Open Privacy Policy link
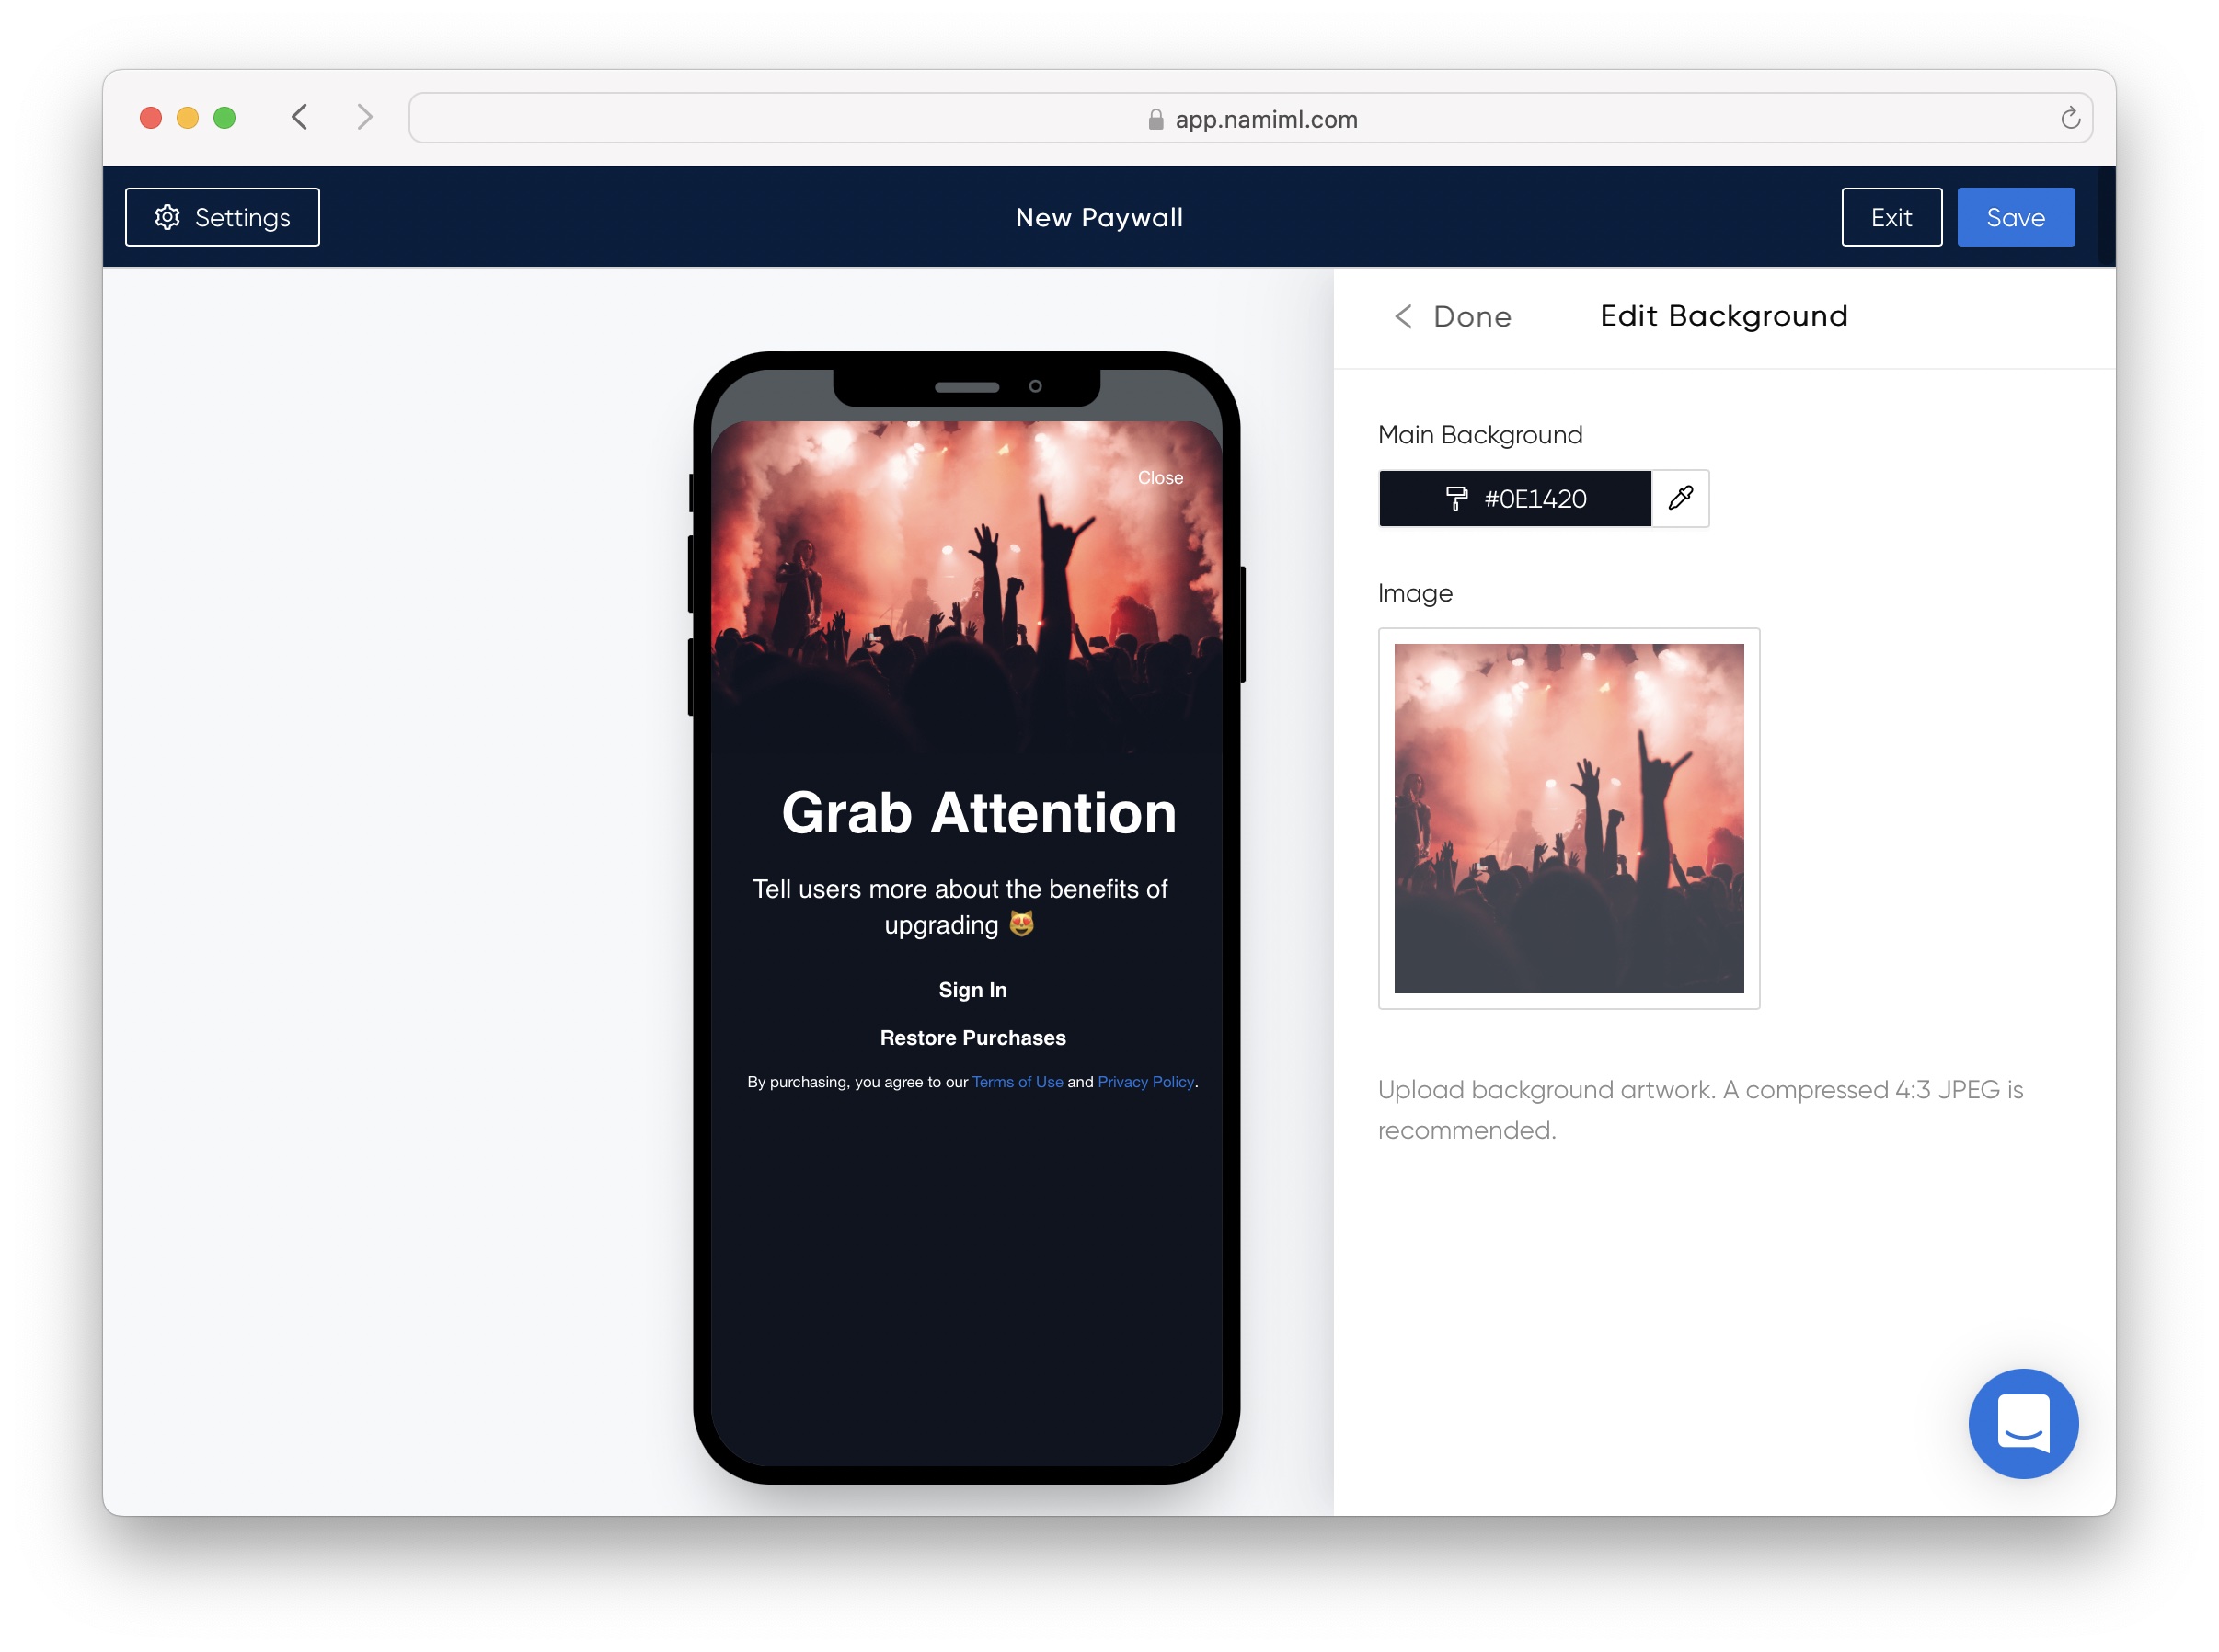 (x=1145, y=1082)
